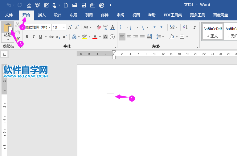Screen dimensions: 237x156
Task: Click the tab selector box left of ruler
Action: tap(5, 54)
